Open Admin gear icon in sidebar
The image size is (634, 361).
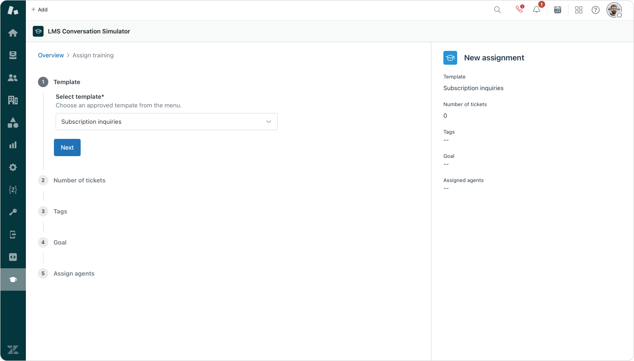(13, 167)
